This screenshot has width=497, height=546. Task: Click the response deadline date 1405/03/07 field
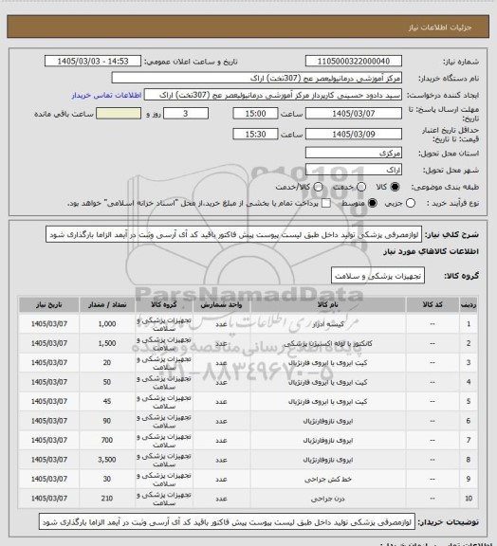click(x=354, y=114)
